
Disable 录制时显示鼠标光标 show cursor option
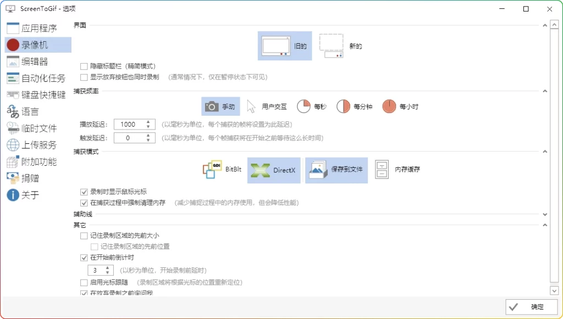pyautogui.click(x=84, y=191)
